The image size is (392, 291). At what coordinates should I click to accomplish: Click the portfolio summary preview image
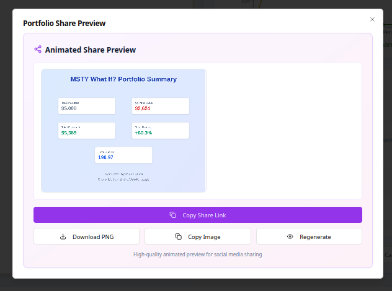(x=123, y=167)
